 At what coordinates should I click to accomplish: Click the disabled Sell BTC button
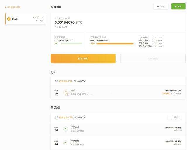coord(153,59)
